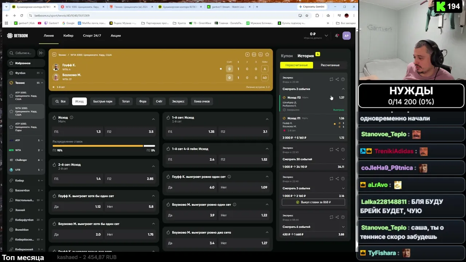Open the Спорт 24/7 section
The height and width of the screenshot is (262, 466).
tap(92, 36)
